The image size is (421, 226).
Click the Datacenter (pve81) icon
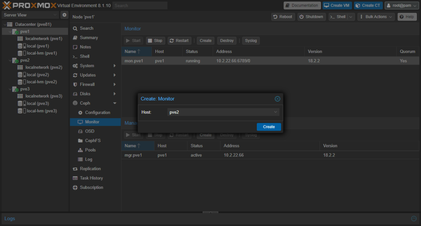(11, 24)
